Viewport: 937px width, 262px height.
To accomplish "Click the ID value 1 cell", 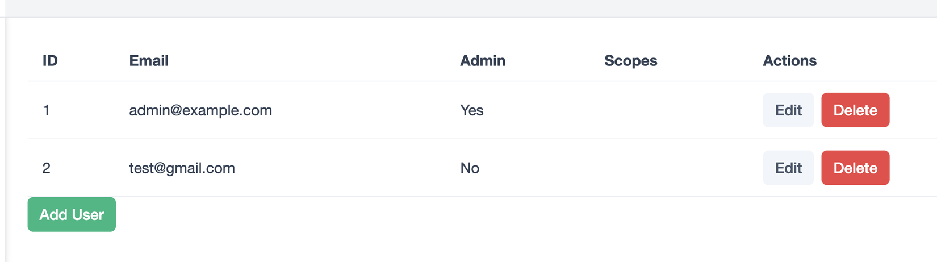I will (46, 110).
